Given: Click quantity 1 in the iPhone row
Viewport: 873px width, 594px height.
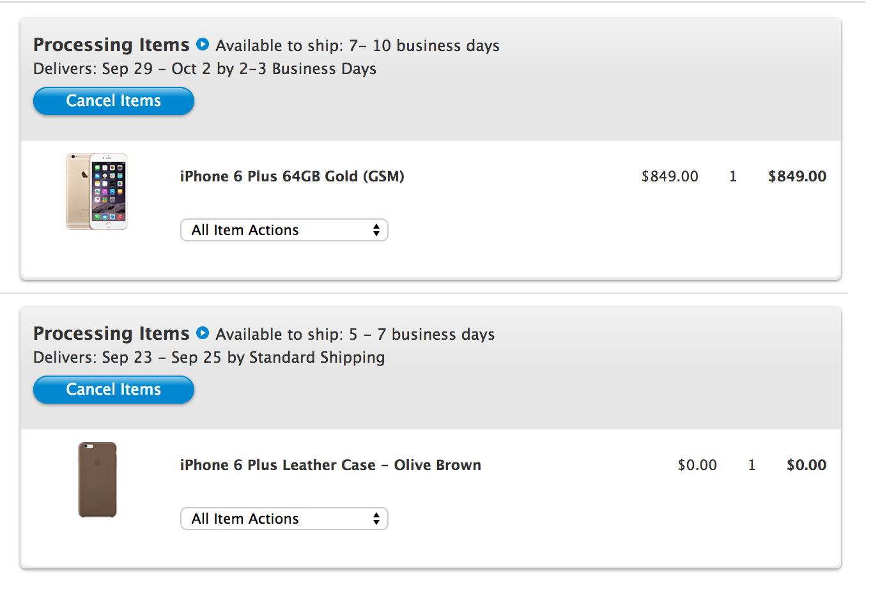Looking at the screenshot, I should [733, 176].
